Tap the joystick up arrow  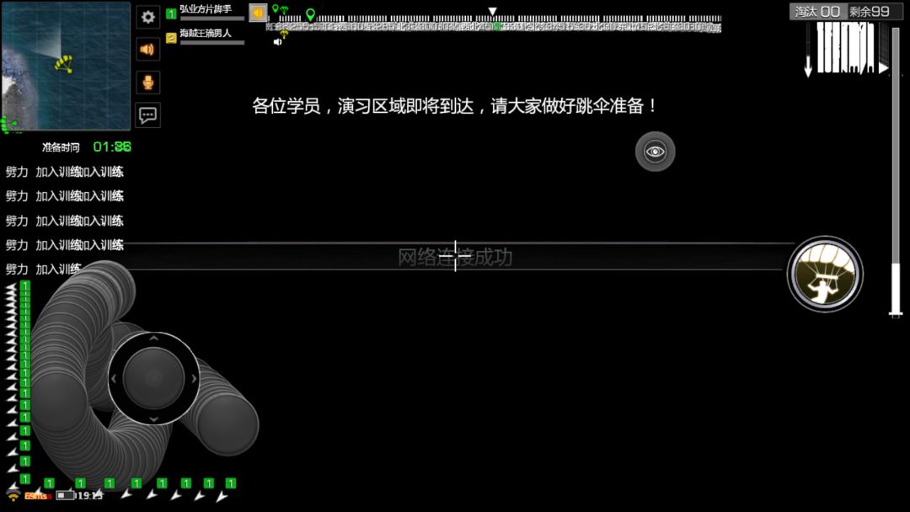coord(154,338)
